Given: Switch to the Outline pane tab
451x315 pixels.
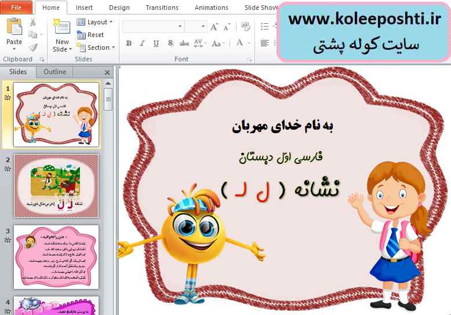Looking at the screenshot, I should coord(54,72).
